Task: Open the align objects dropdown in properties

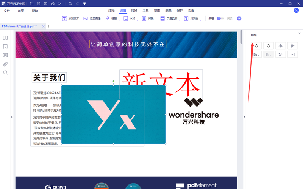Action: [x=256, y=55]
